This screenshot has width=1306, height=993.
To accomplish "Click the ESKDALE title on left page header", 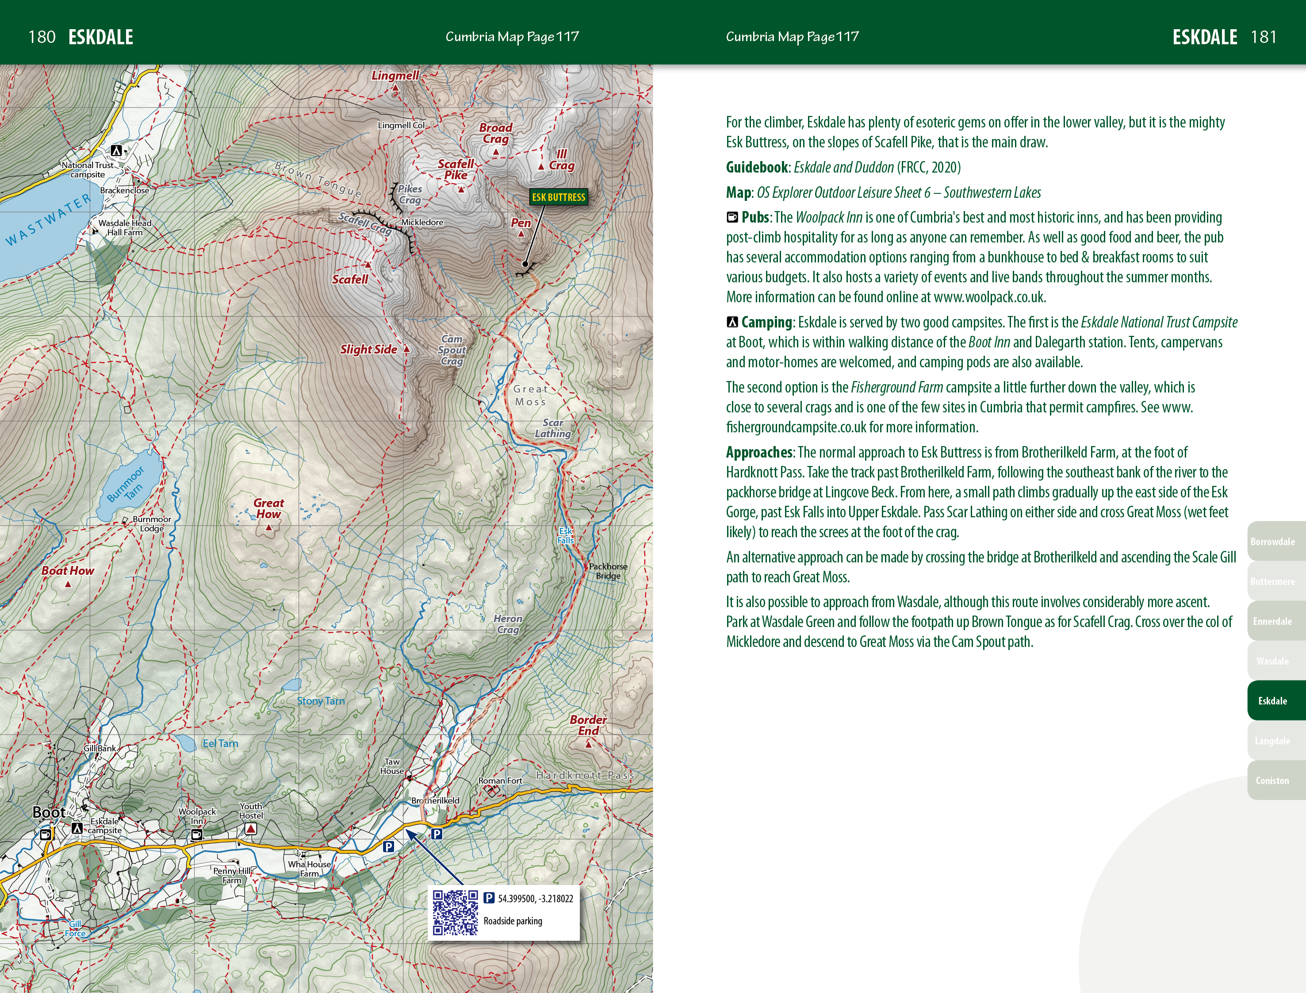I will click(x=100, y=37).
